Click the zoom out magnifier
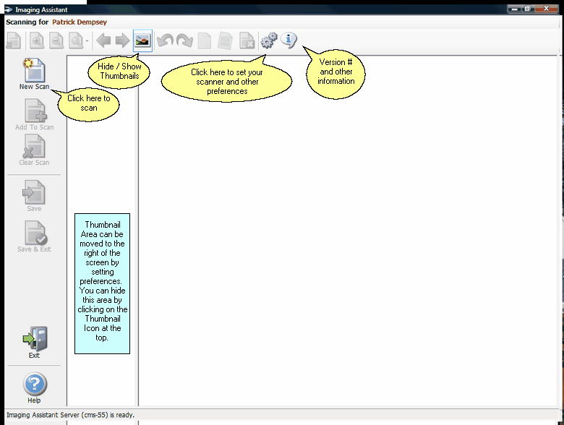Screen dimensions: 564x425 [x=56, y=41]
